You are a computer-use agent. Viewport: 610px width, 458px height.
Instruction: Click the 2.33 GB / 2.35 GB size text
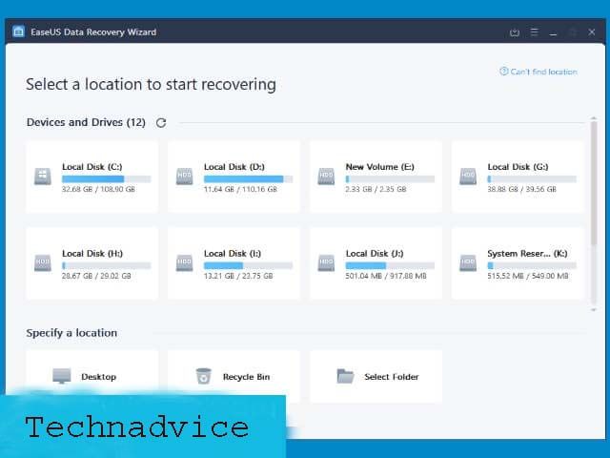376,189
